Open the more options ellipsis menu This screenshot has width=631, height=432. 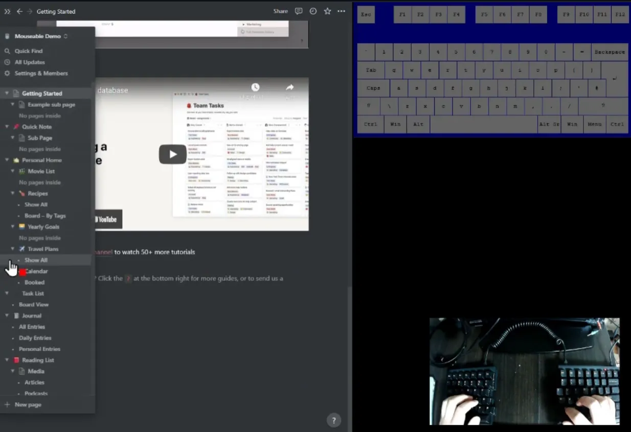(341, 11)
